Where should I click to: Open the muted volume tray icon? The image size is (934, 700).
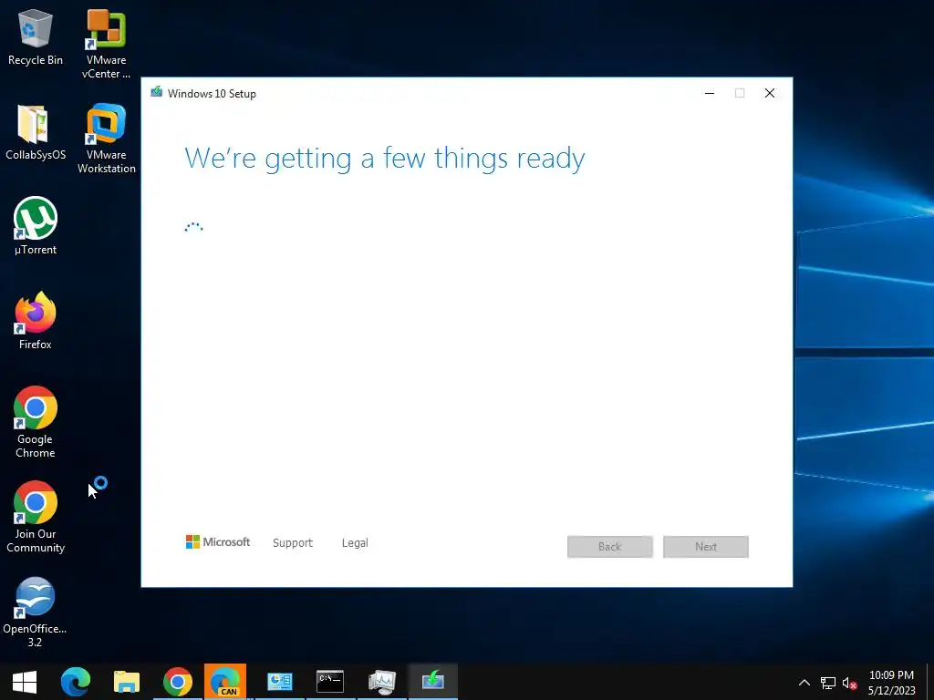[x=849, y=683]
